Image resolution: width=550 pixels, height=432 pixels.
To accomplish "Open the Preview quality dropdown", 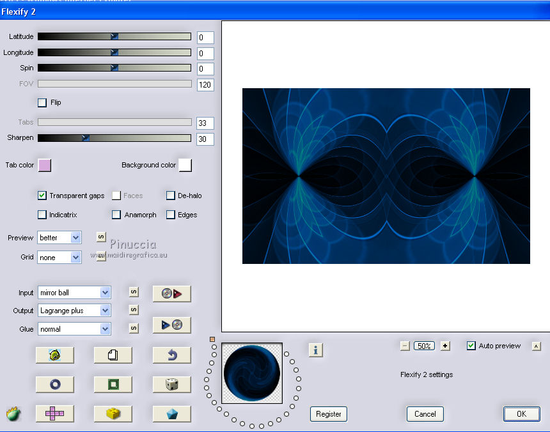I will click(59, 238).
